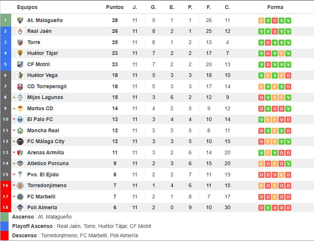Click the red Descenso legend swatch
This screenshot has height=241, width=314.
click(x=4, y=236)
